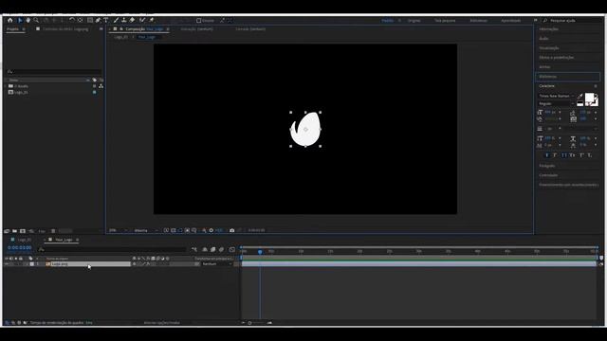Open the Projeto panel tab
The height and width of the screenshot is (341, 607).
coord(12,29)
